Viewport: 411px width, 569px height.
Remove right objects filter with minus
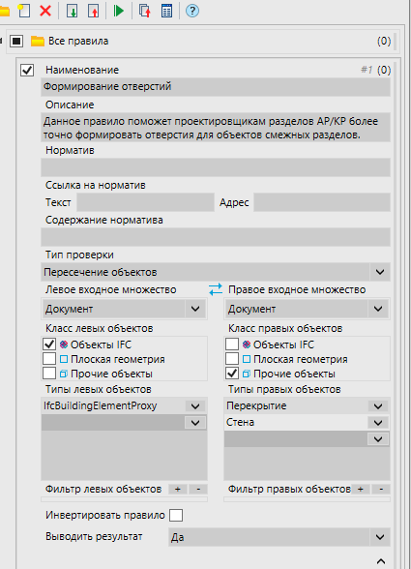tap(381, 490)
